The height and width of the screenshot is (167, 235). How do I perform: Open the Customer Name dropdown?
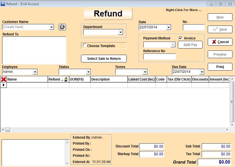point(51,27)
